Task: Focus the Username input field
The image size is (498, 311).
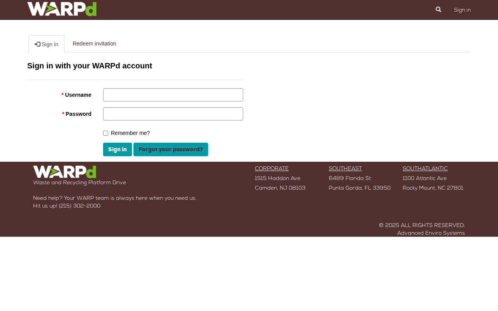Action: point(173,95)
